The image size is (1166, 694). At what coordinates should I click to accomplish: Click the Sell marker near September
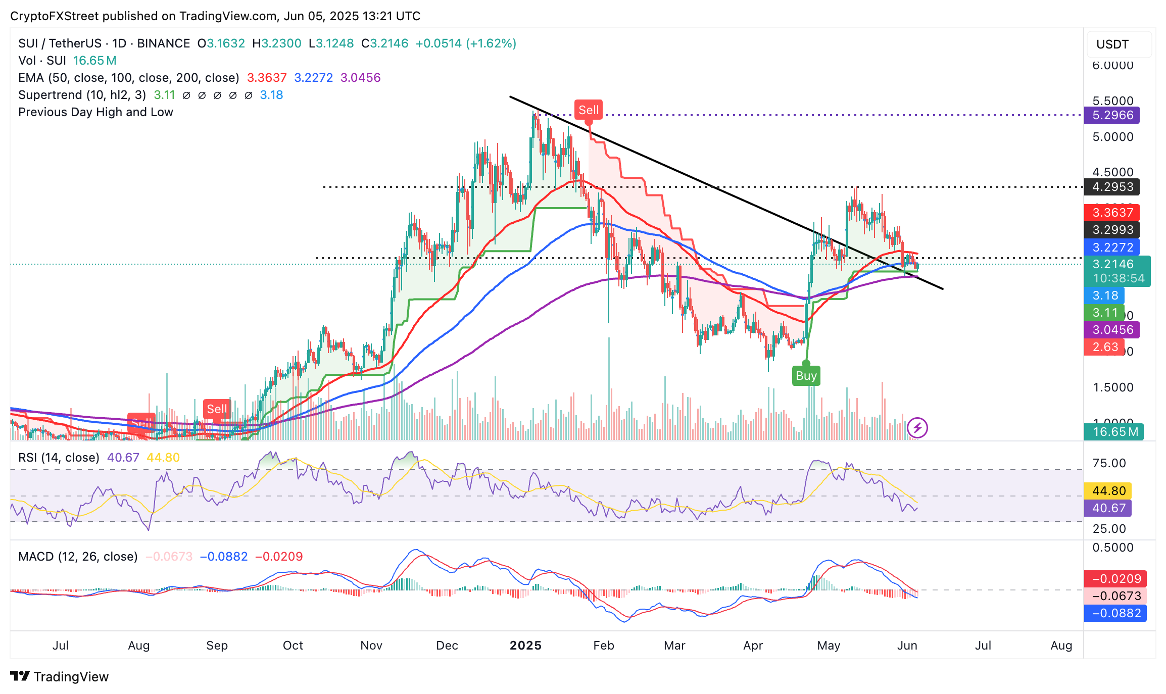point(217,409)
